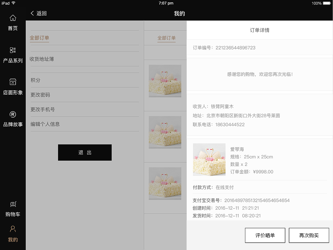Viewport: 333px width, 250px height.
Task: Open the 店面形象 store page icon
Action: (x=13, y=87)
